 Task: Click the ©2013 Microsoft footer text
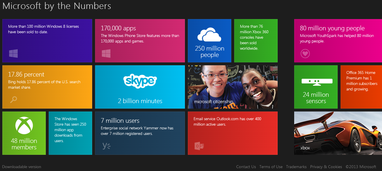click(x=361, y=167)
